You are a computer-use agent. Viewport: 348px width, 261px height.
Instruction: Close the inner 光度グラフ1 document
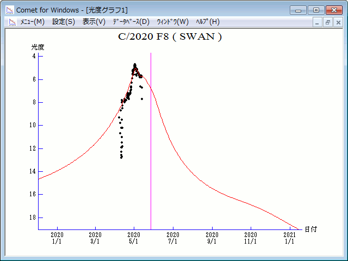[x=338, y=22]
